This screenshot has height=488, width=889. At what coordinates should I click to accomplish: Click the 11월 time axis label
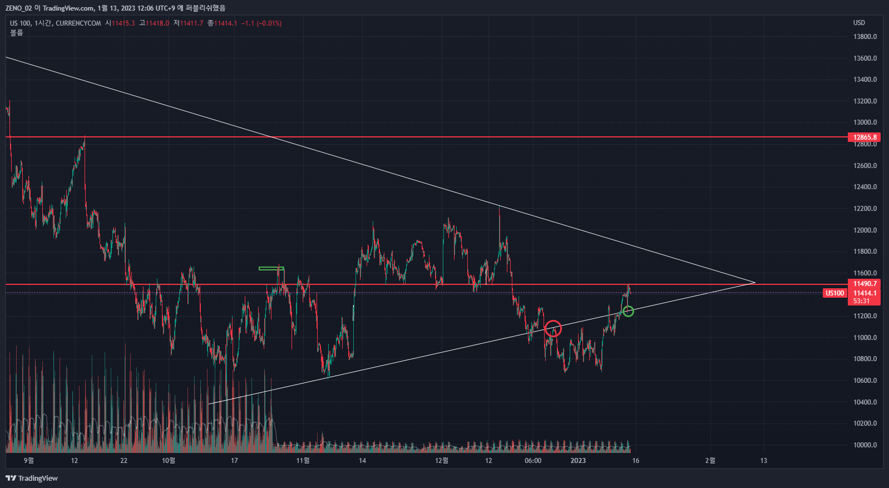point(303,460)
